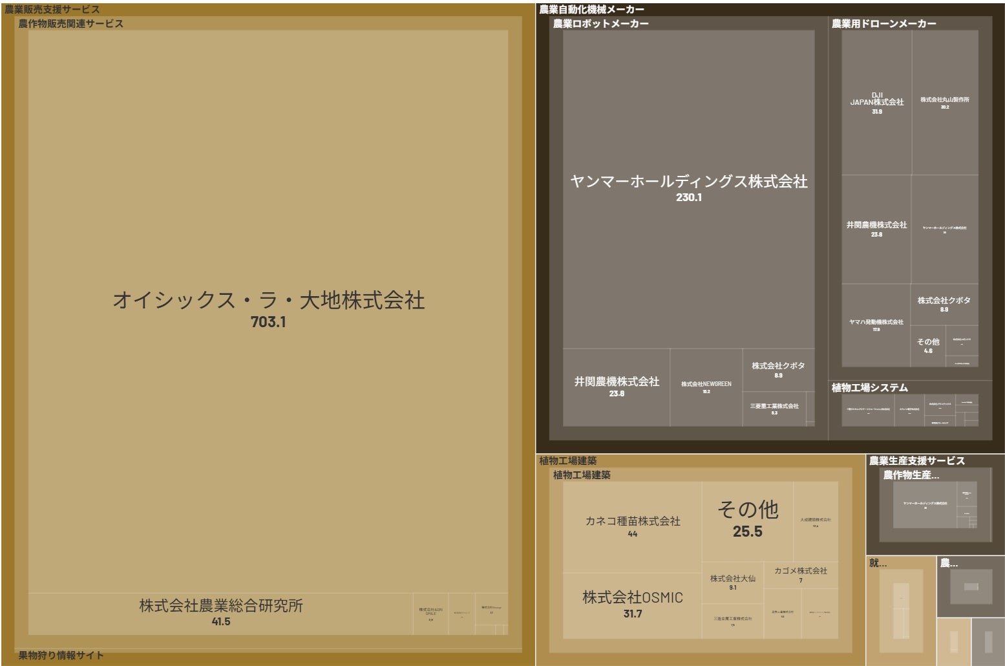The image size is (1005, 666).
Task: Click the 株式会社農業総合研究所 41.5 cell
Action: [x=220, y=614]
